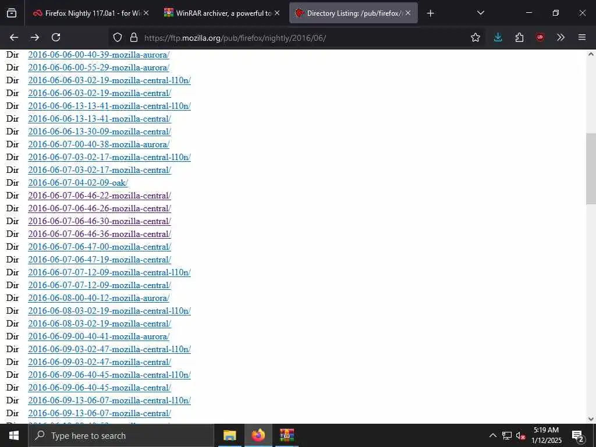Open 2016-06-09-03-02-47-mozilla-central-l10n link
596x447 pixels.
coord(109,349)
